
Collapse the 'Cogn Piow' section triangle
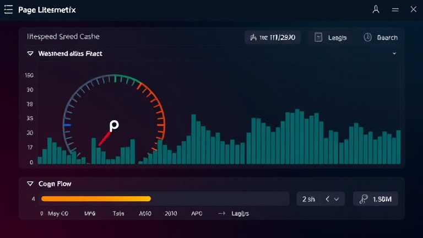[x=30, y=184]
